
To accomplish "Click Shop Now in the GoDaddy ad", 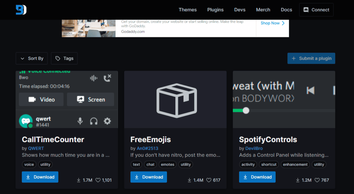I will [273, 23].
